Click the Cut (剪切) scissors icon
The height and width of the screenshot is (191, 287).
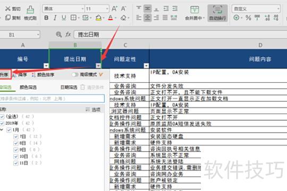7,8
